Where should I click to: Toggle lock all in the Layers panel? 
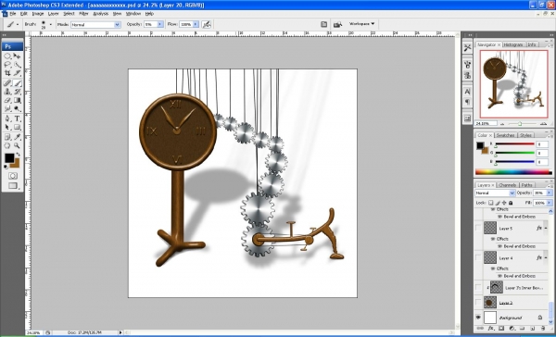pyautogui.click(x=511, y=203)
